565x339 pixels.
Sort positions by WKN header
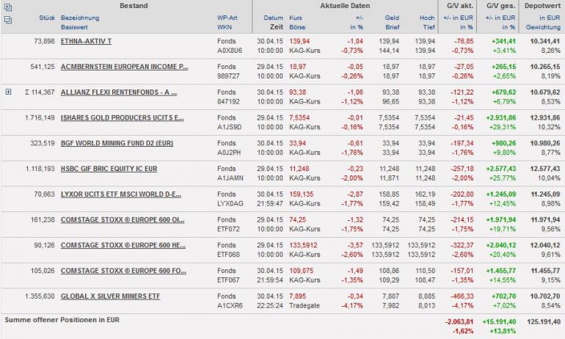pos(225,26)
